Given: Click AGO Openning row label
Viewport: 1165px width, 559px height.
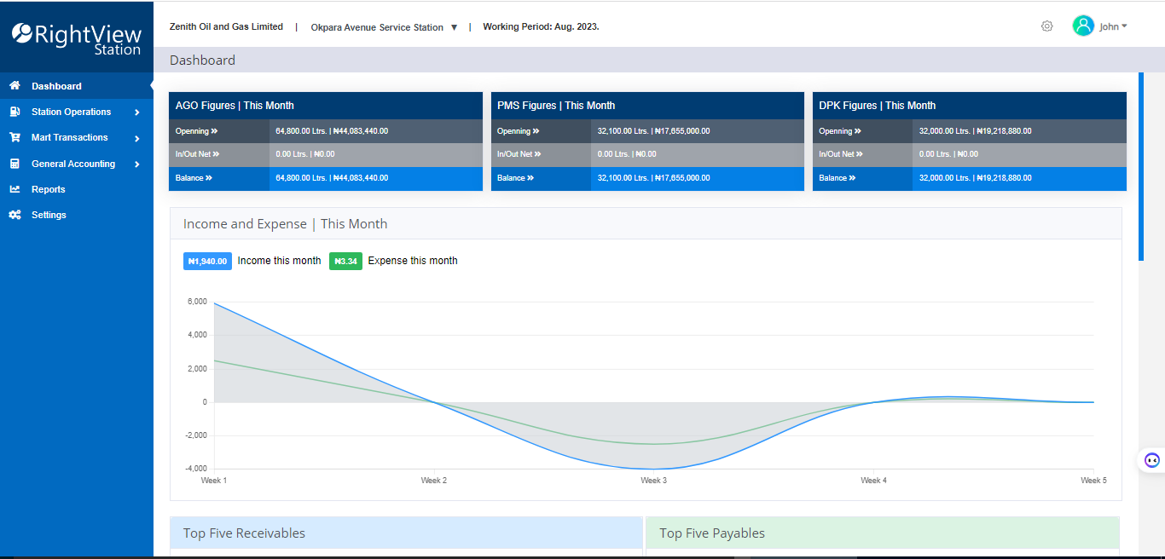Looking at the screenshot, I should tap(196, 131).
